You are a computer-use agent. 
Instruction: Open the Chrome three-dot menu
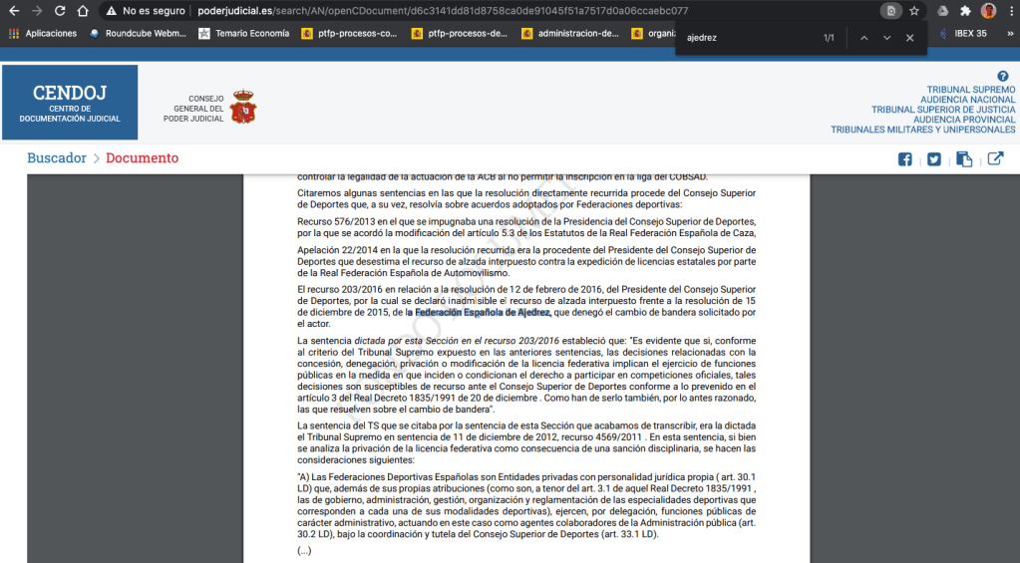[1008, 11]
